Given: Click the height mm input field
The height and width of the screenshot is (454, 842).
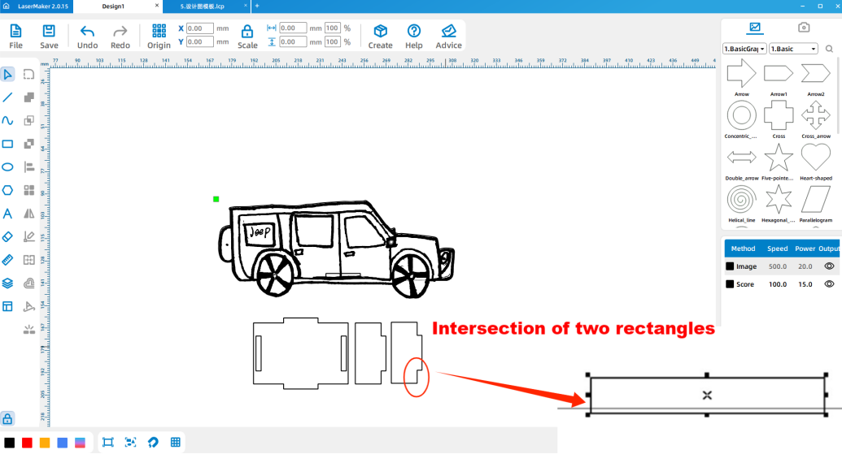Looking at the screenshot, I should click(x=293, y=41).
